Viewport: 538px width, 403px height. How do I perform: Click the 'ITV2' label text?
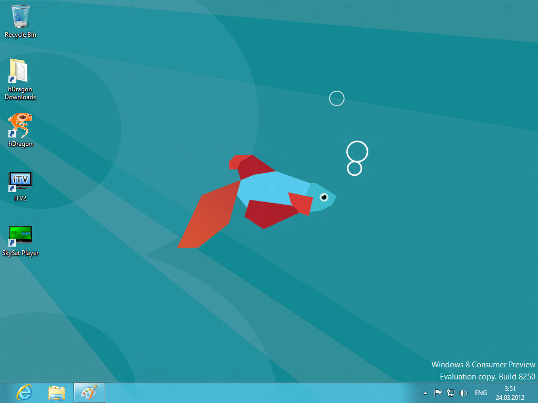pos(20,198)
